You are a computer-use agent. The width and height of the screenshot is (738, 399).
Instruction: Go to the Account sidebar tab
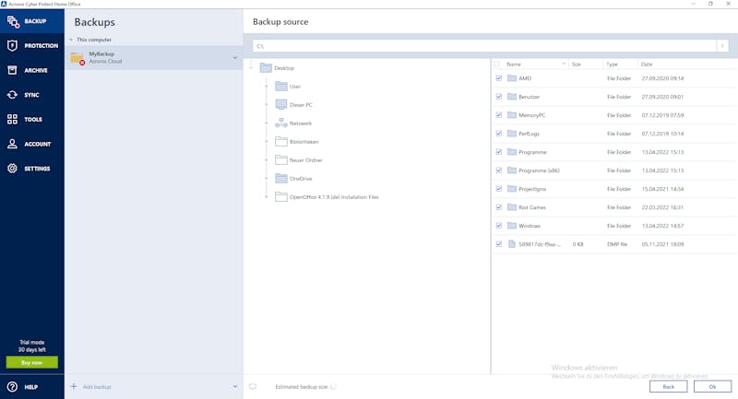click(32, 144)
